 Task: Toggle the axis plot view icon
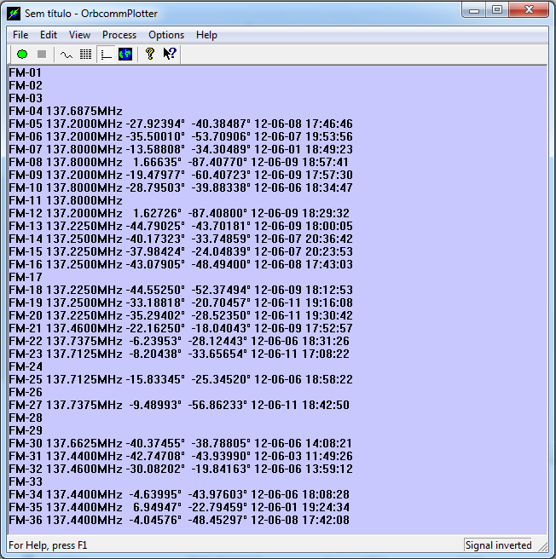(x=106, y=55)
